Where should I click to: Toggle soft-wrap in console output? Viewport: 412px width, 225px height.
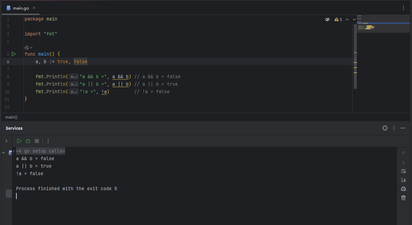coord(403,171)
